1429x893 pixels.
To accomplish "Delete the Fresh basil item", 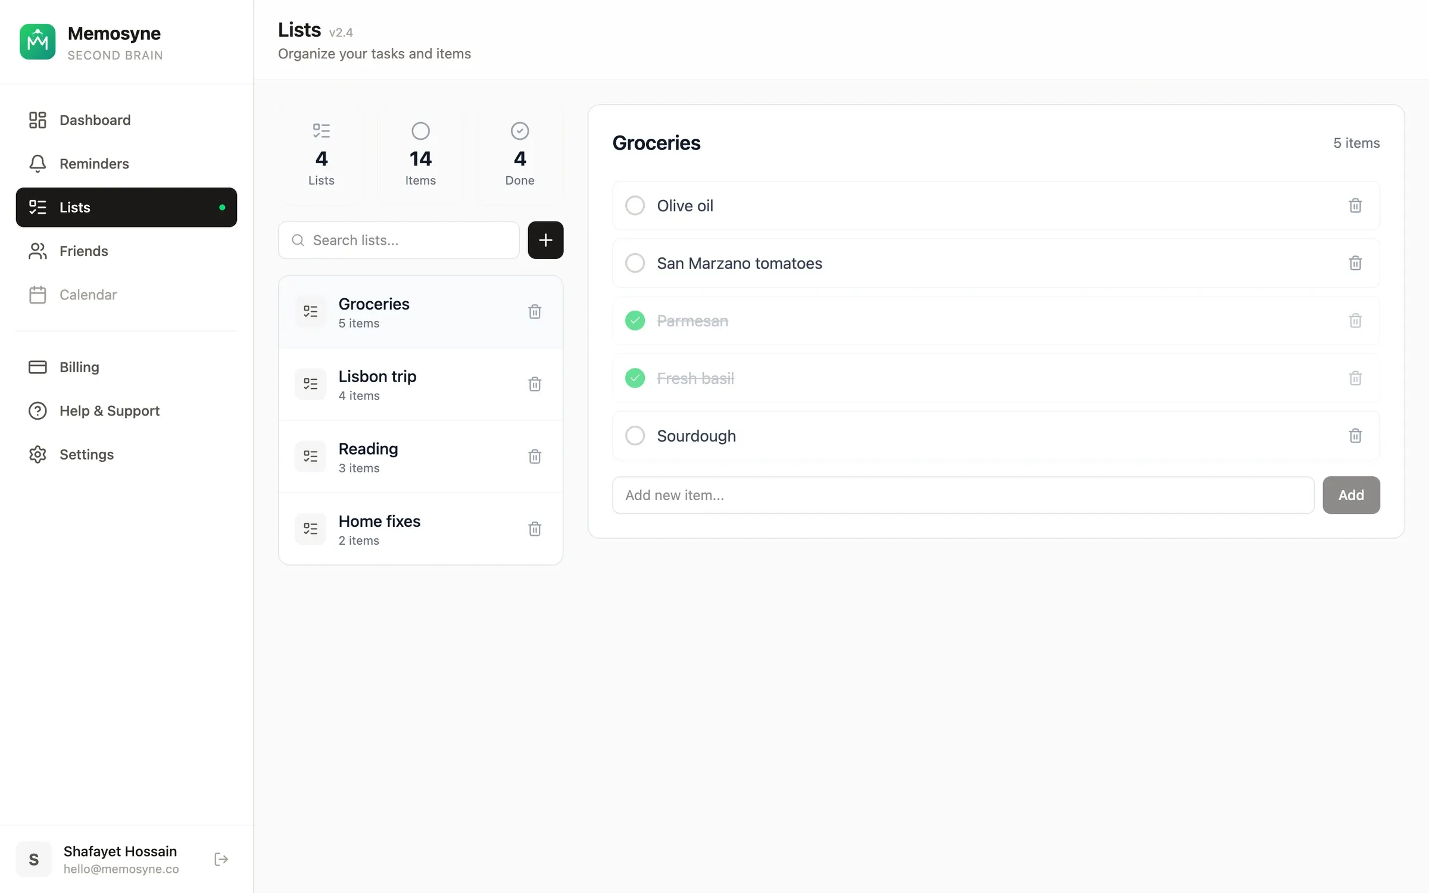I will click(x=1355, y=378).
